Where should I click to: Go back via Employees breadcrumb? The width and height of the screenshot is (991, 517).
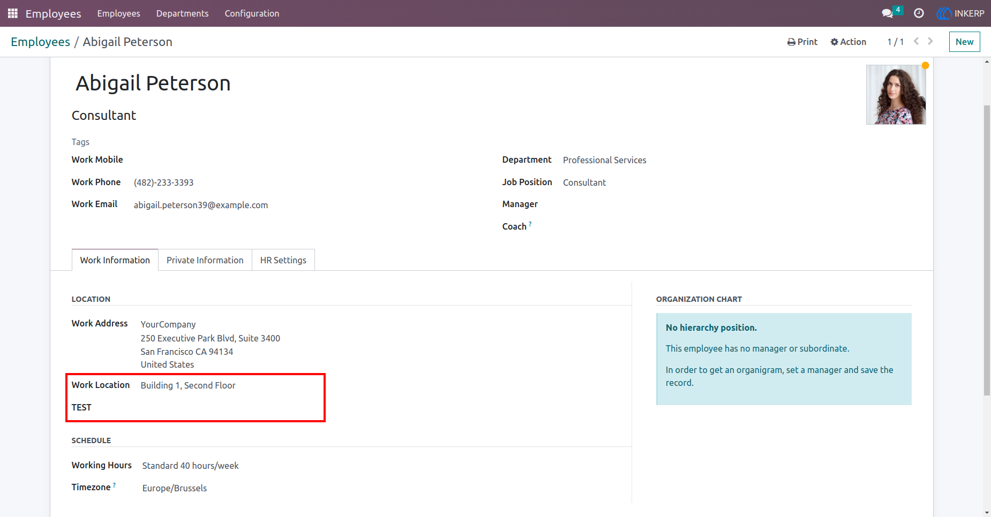tap(40, 42)
